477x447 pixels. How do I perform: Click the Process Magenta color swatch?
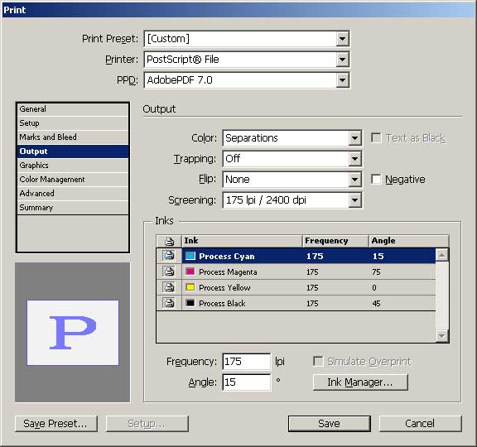(x=190, y=272)
